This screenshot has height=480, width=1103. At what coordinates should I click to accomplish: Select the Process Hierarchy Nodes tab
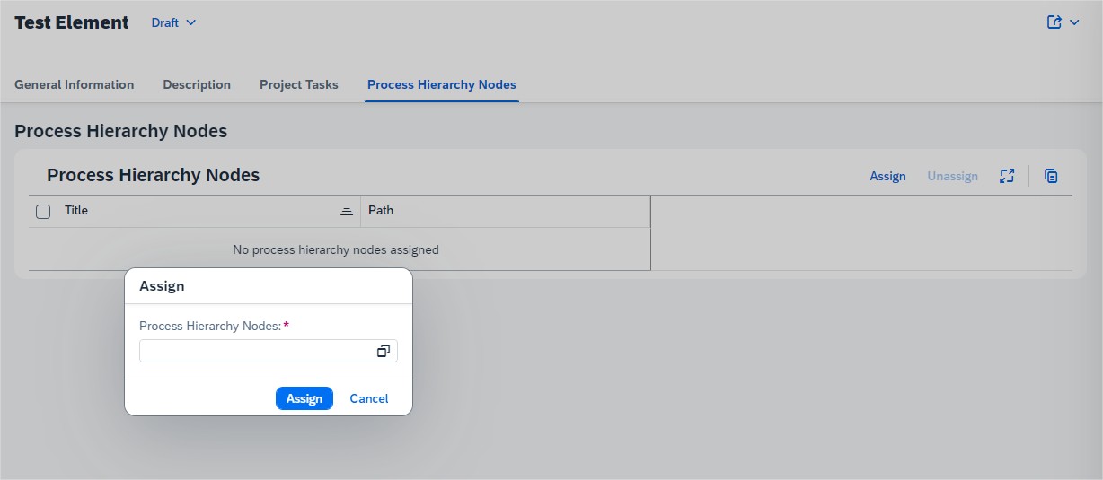[x=441, y=84]
